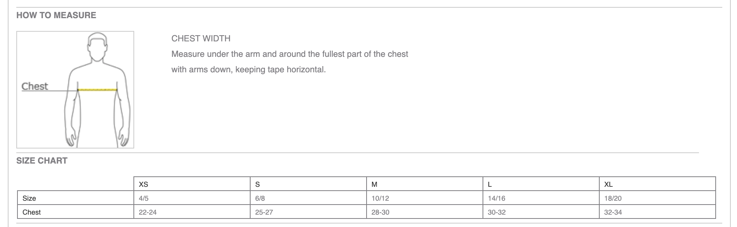
Task: Click the 4/5 size cell
Action: tap(144, 198)
